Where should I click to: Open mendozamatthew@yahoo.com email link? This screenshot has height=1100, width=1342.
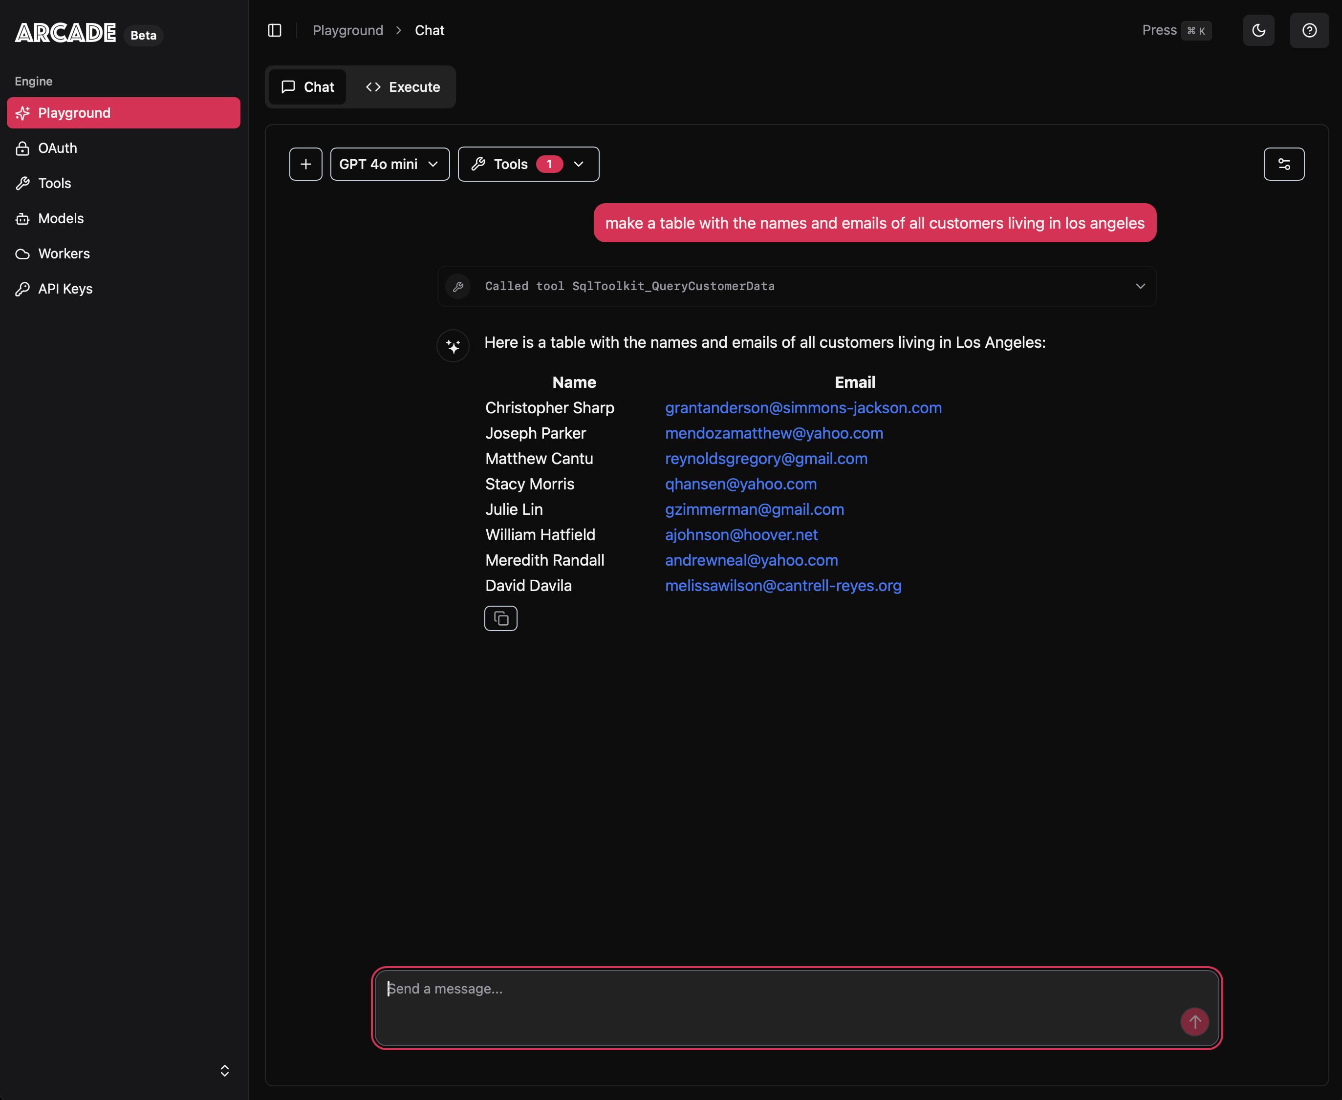click(774, 433)
